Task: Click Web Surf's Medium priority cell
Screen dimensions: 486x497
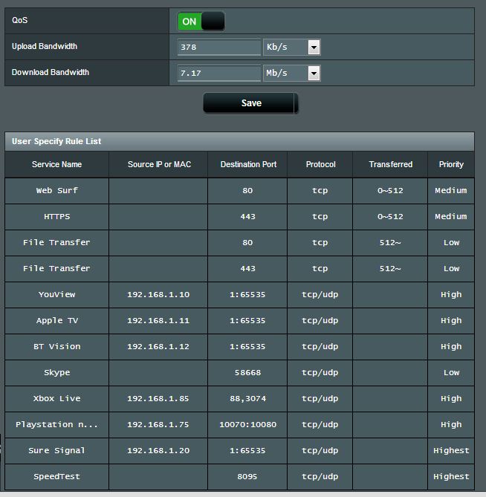Action: pos(451,190)
